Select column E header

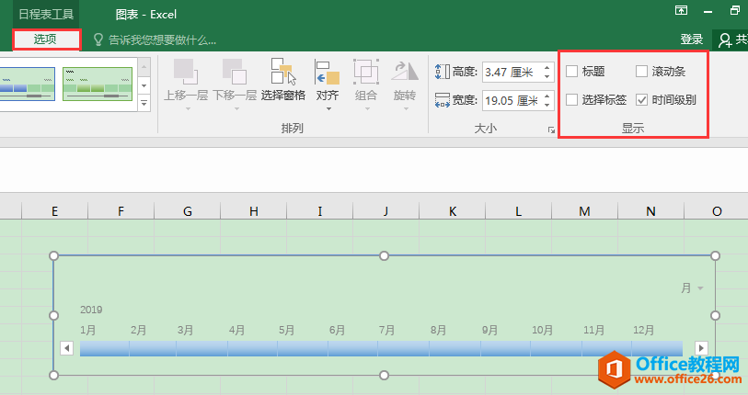tap(55, 211)
